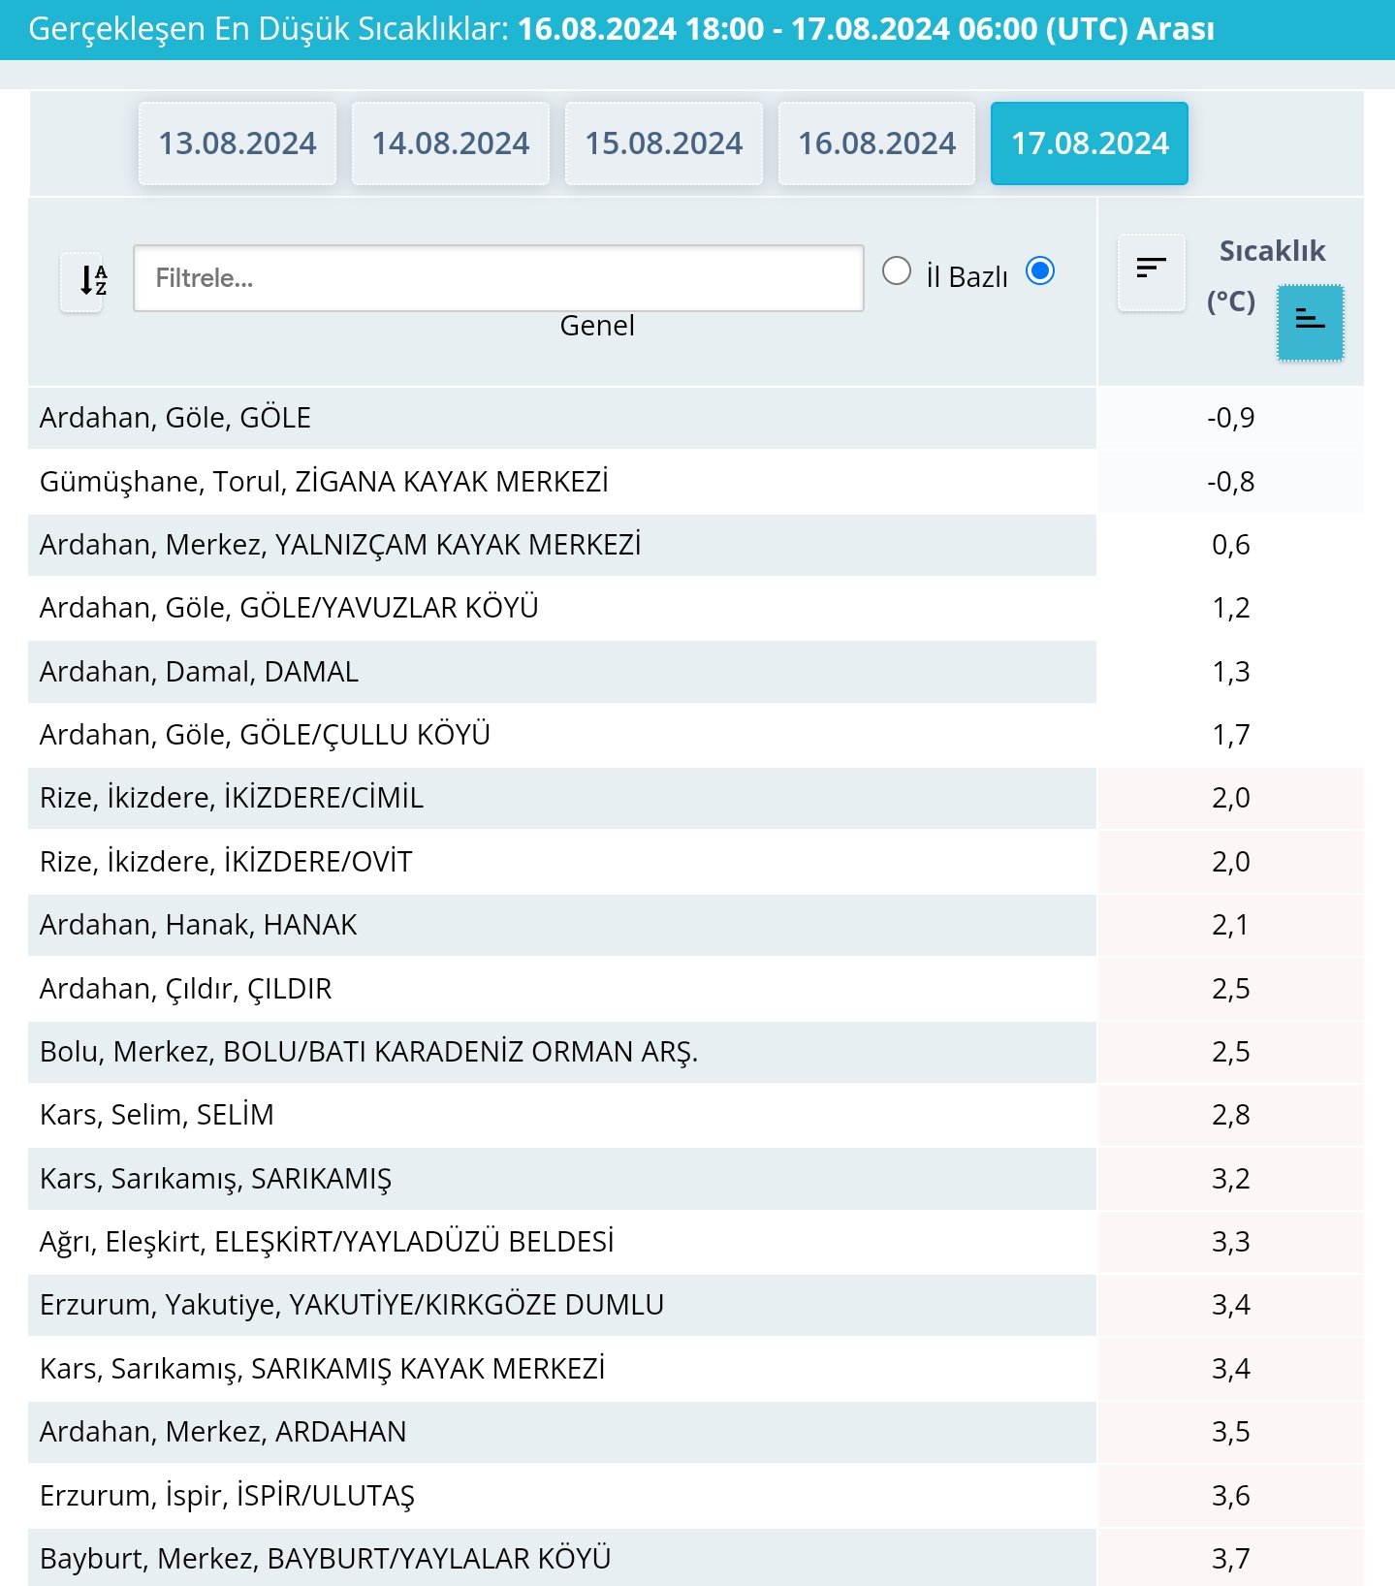Click the 2,1 temperature value
Screen dimensions: 1395x1586
point(1230,925)
